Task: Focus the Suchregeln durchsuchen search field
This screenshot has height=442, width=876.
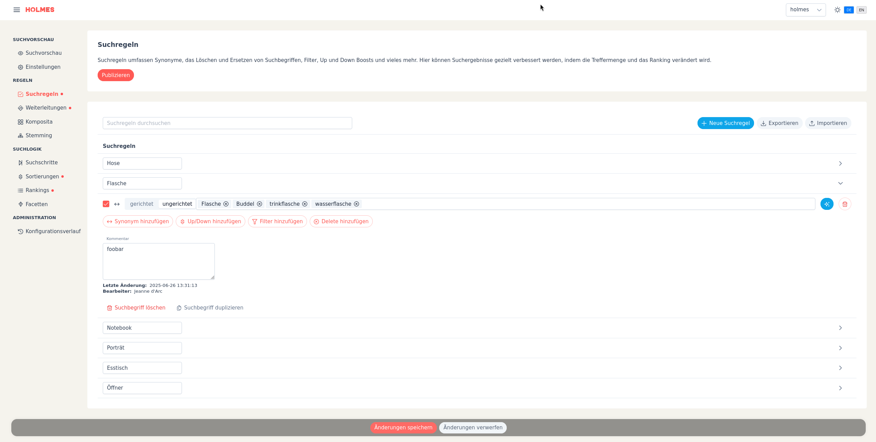Action: [x=227, y=123]
